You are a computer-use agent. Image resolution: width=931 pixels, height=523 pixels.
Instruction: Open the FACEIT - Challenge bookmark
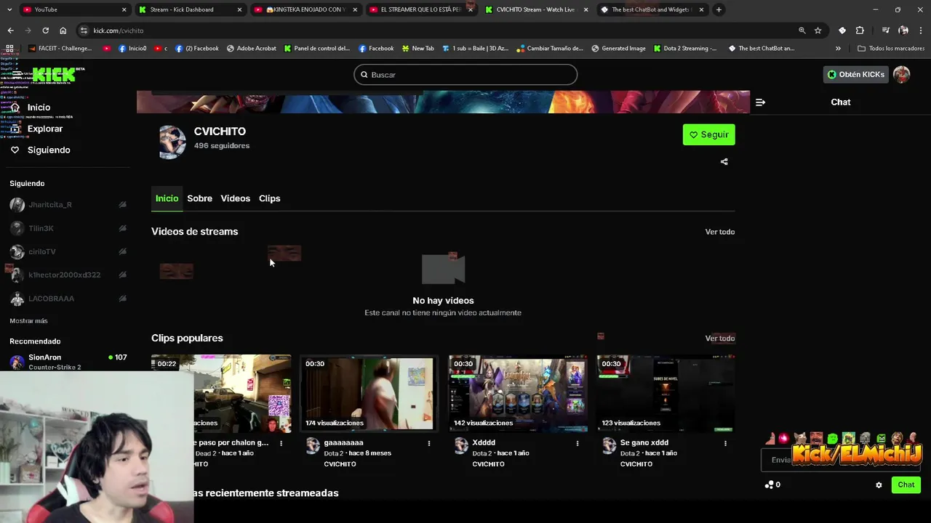click(60, 49)
